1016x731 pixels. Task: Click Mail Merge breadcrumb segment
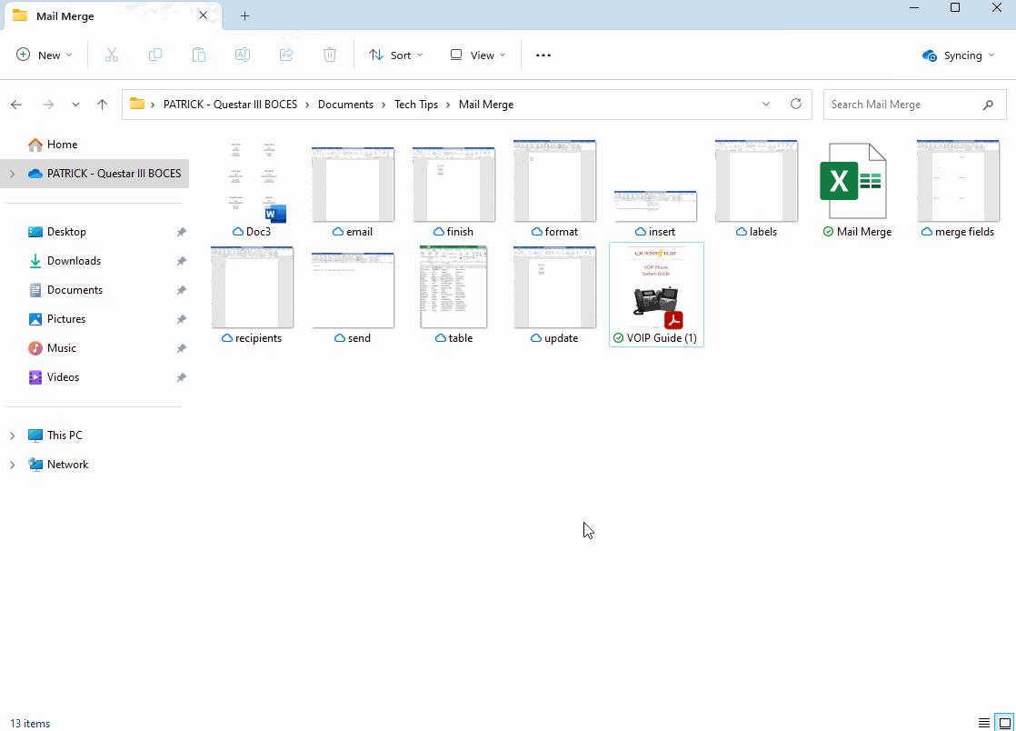486,105
